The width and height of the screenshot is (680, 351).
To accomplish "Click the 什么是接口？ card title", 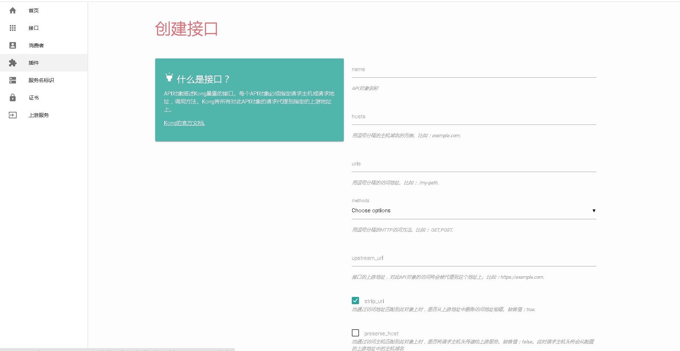I will [203, 79].
